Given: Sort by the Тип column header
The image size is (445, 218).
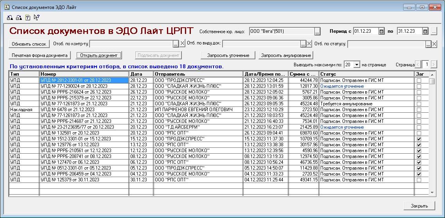Looking at the screenshot, I should coord(24,74).
